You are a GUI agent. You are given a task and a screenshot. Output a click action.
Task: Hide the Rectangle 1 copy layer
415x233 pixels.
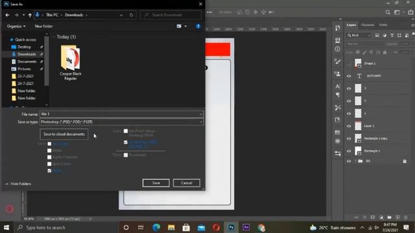point(349,139)
